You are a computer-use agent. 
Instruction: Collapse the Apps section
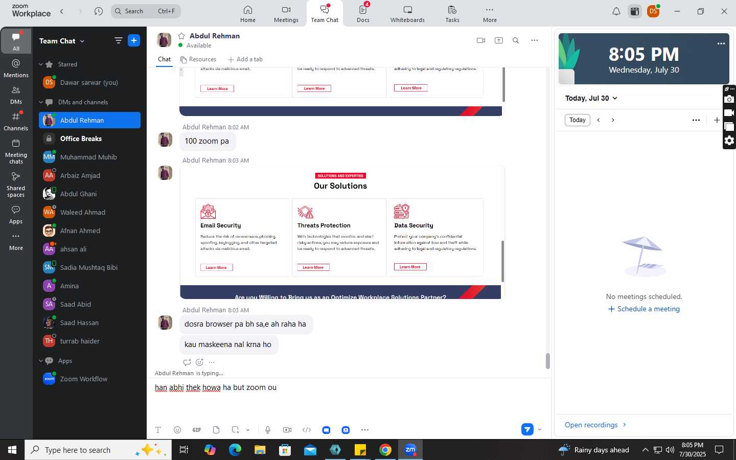pos(41,361)
